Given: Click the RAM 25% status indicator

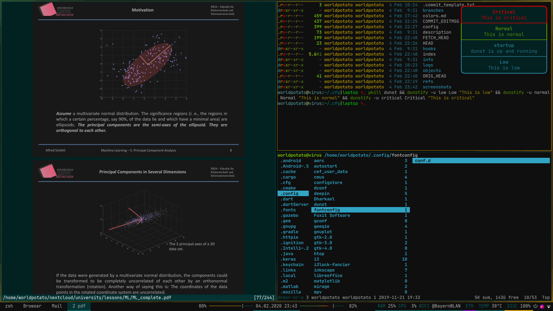Looking at the screenshot, I should 387,306.
